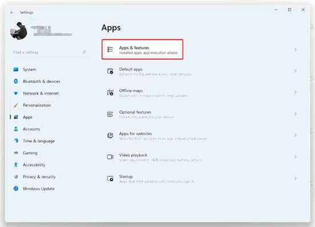Expand the Default apps chevron
Image resolution: width=315 pixels, height=227 pixels.
[296, 71]
